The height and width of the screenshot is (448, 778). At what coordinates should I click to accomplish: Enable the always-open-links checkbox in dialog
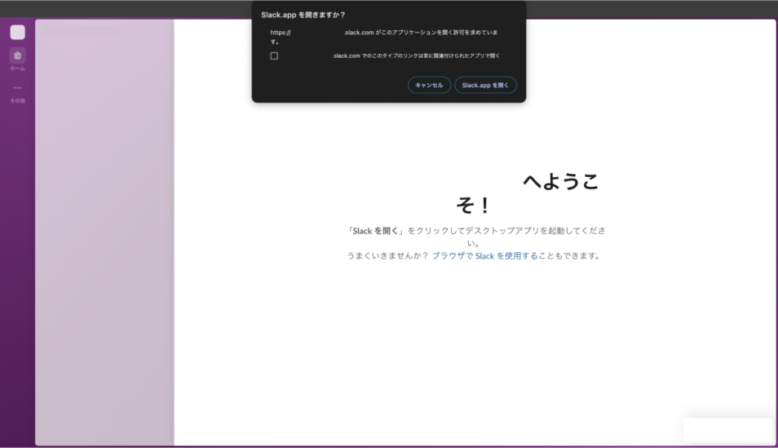(274, 55)
